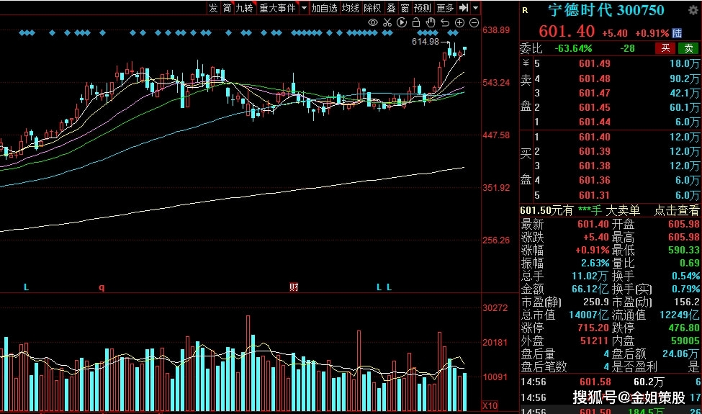The width and height of the screenshot is (702, 414).
Task: Start chart replay with the play icon
Action: point(402,22)
